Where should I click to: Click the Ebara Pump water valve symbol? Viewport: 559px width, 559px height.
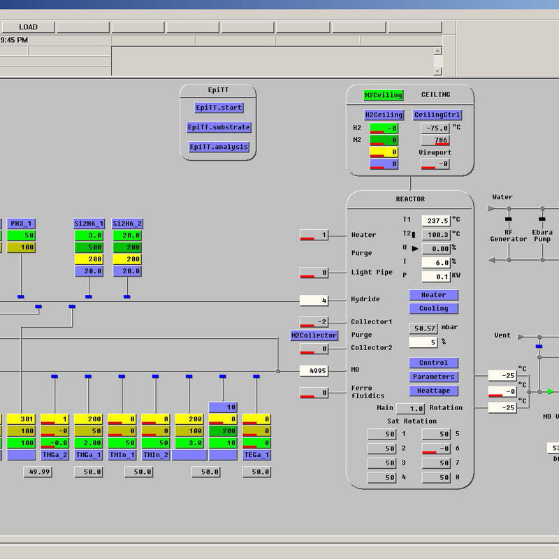542,220
